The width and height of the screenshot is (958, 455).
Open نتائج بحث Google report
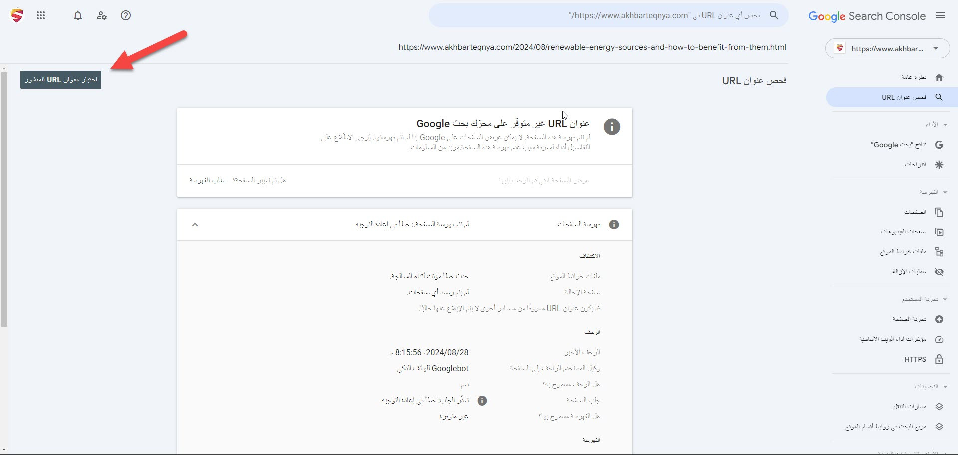point(899,145)
